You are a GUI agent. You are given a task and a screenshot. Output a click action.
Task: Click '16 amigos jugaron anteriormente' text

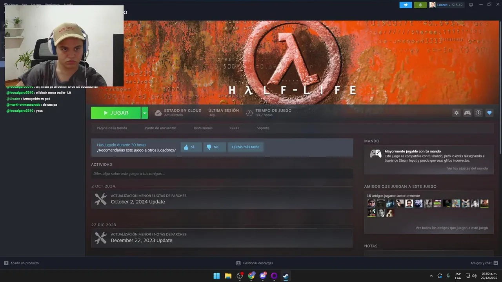coord(393,195)
